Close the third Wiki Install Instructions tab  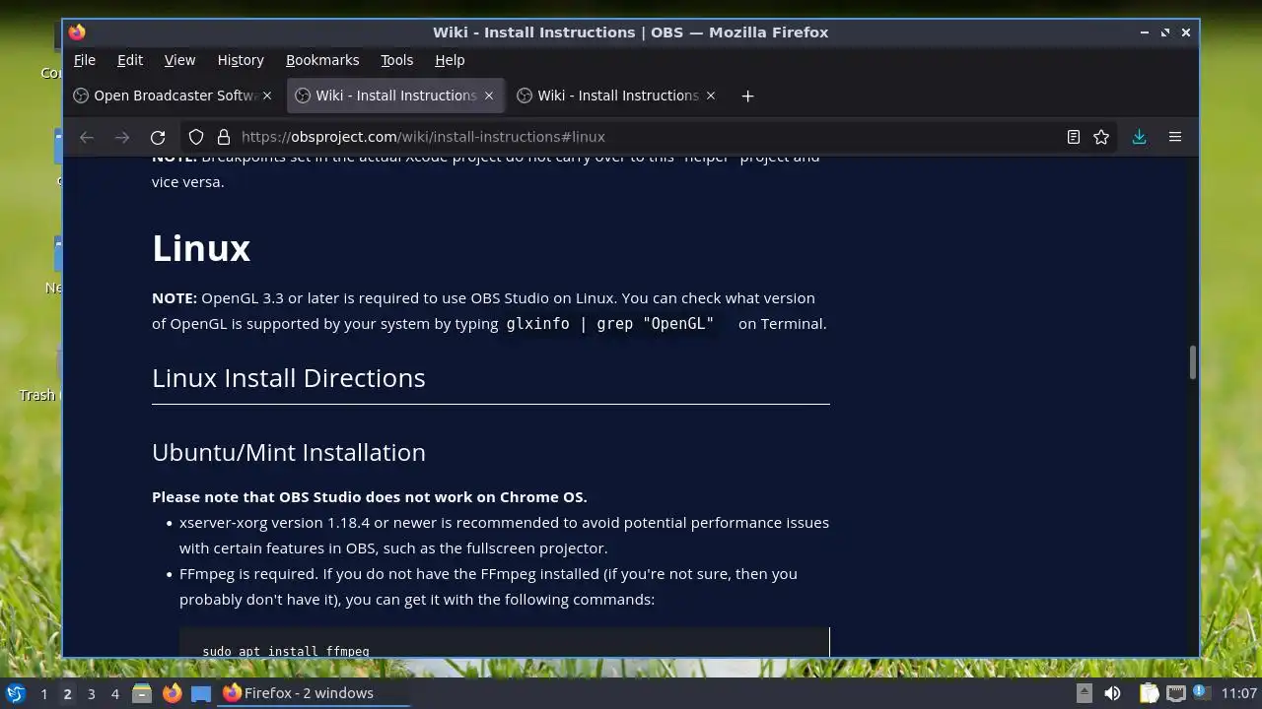711,96
